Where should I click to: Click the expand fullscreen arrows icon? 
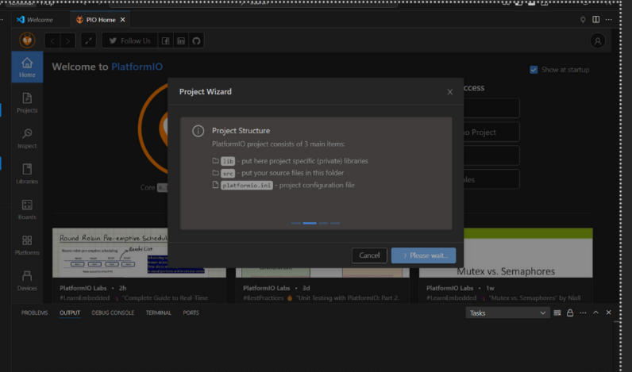88,40
